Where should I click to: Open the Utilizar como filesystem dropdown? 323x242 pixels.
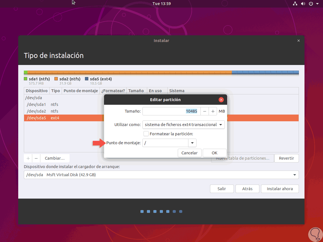click(184, 125)
